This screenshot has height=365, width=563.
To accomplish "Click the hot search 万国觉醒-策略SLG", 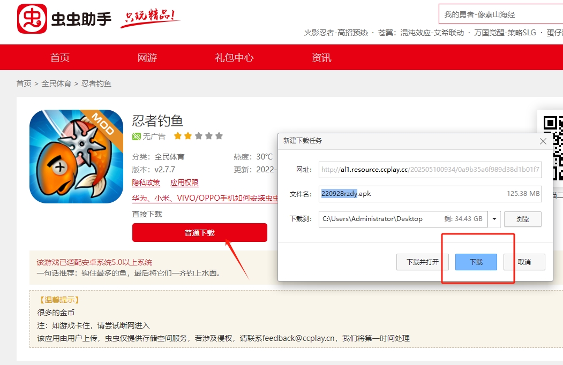I will (505, 33).
